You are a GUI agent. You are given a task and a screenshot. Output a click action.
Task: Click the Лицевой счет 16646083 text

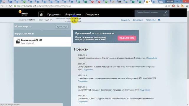(x=27, y=20)
